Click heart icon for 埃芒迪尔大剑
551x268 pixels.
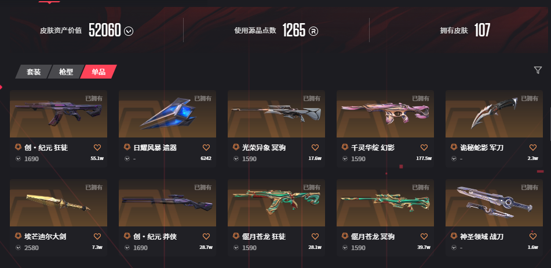(x=97, y=236)
